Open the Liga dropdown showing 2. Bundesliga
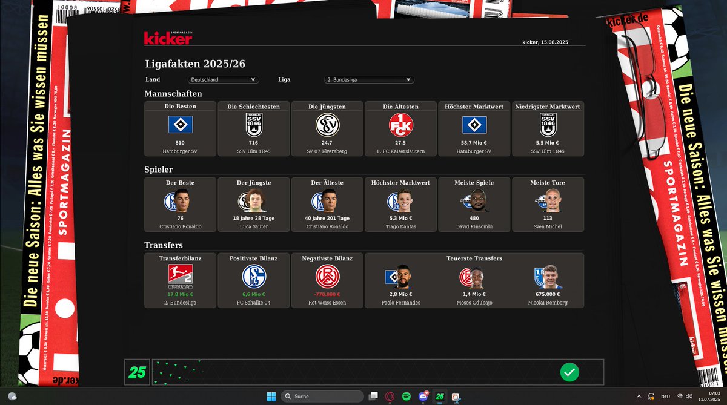727x405 pixels. click(370, 79)
